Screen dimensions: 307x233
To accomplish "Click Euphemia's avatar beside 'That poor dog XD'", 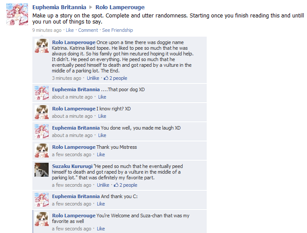I will pos(42,93).
